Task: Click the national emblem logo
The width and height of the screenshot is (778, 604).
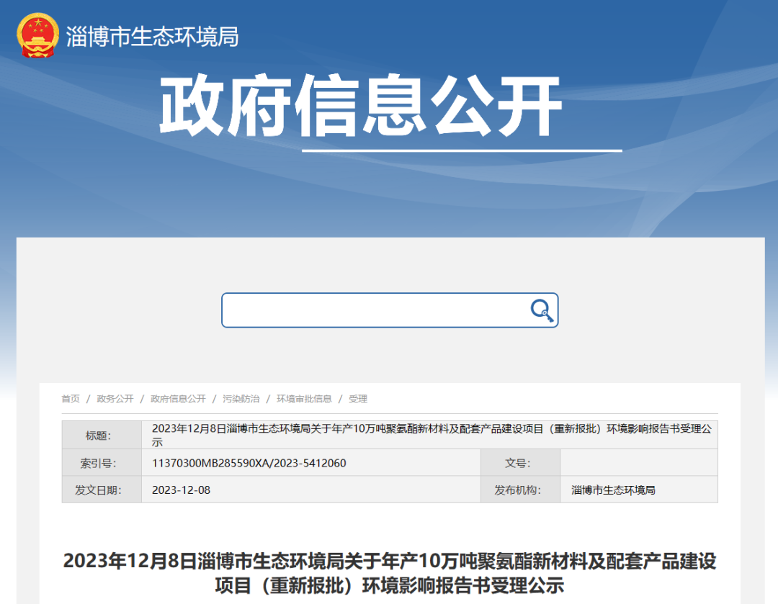Action: point(38,35)
